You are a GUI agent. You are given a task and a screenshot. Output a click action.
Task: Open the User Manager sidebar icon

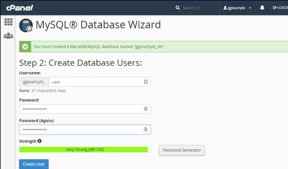click(8, 36)
